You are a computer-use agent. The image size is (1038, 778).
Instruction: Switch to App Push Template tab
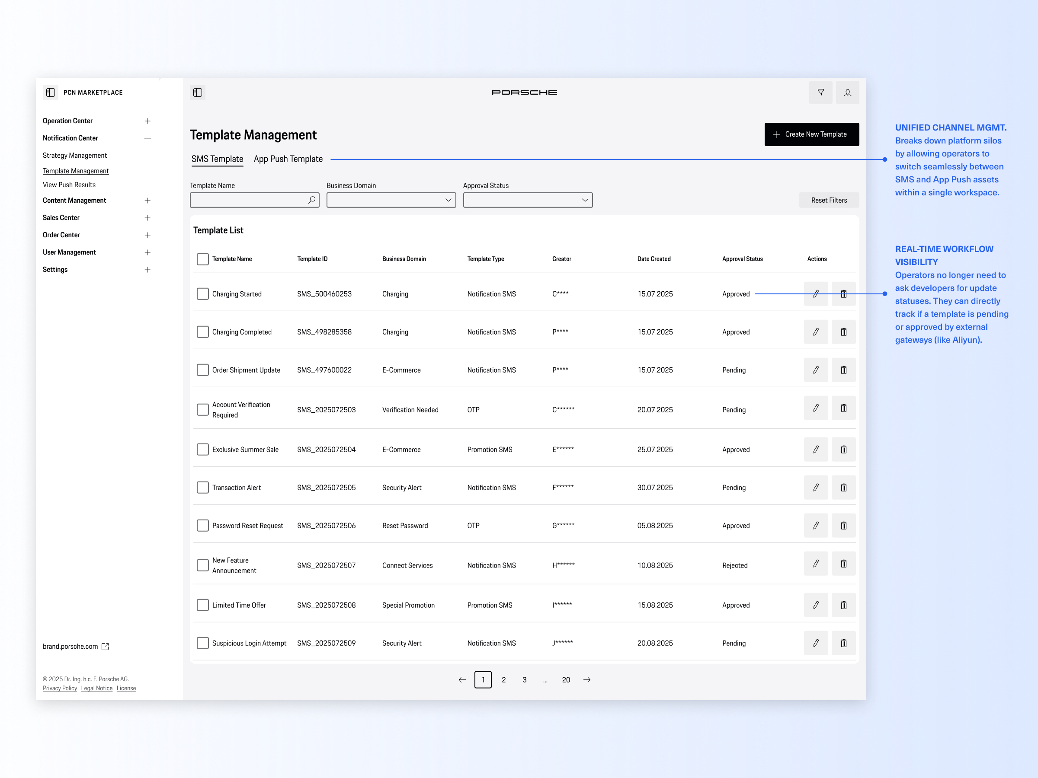pos(288,159)
